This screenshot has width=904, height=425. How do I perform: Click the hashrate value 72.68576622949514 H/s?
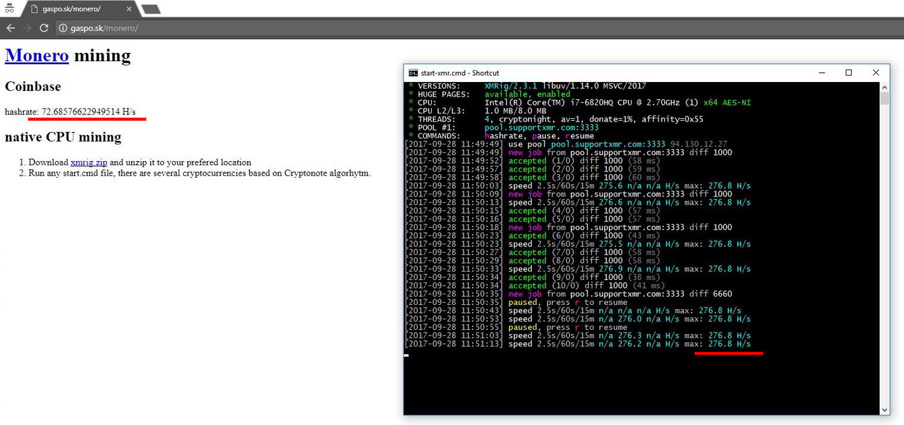pos(88,112)
